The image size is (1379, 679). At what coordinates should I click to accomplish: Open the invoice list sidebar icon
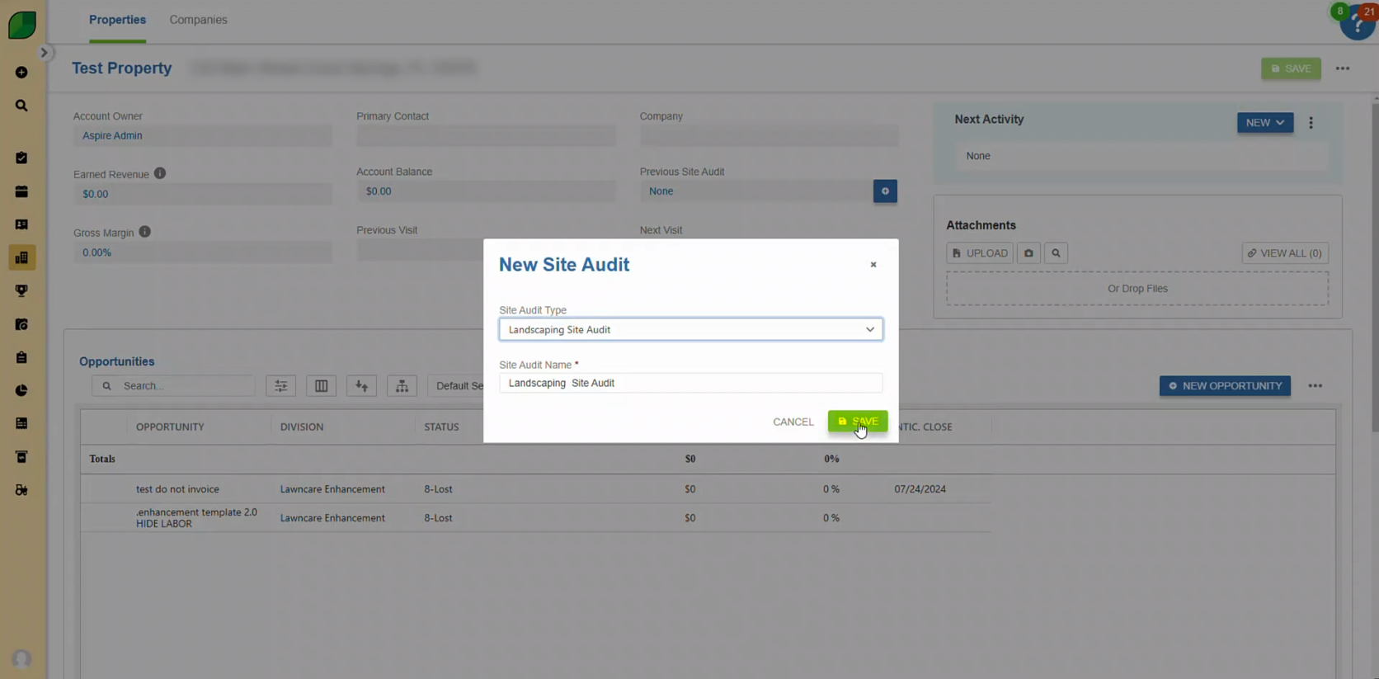click(21, 423)
